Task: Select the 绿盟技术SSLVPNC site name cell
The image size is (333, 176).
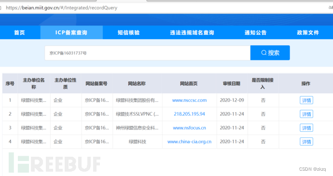Action: point(137,114)
